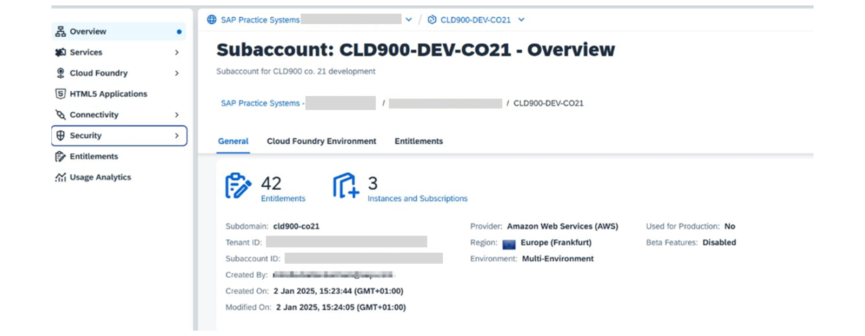Screen dimensions: 865x336
Task: Click CLD900-DEV-CO21 in the top breadcrumb
Action: pos(476,20)
